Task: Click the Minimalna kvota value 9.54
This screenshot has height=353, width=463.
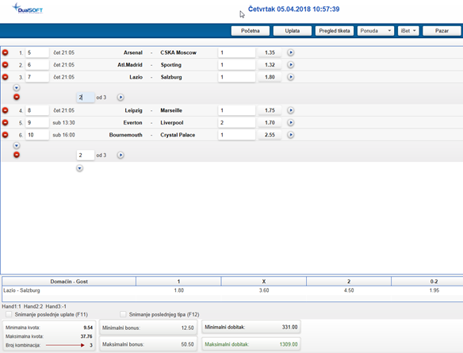Action: pyautogui.click(x=88, y=328)
